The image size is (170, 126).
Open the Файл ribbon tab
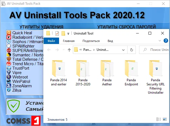(51, 41)
